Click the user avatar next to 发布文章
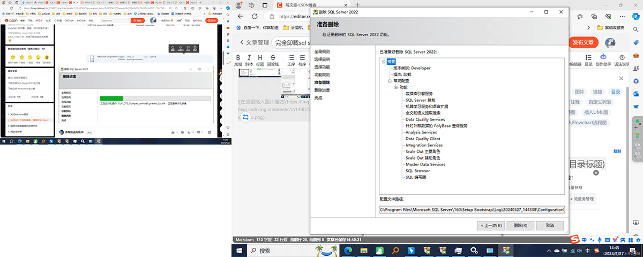The height and width of the screenshot is (257, 643). 610,42
